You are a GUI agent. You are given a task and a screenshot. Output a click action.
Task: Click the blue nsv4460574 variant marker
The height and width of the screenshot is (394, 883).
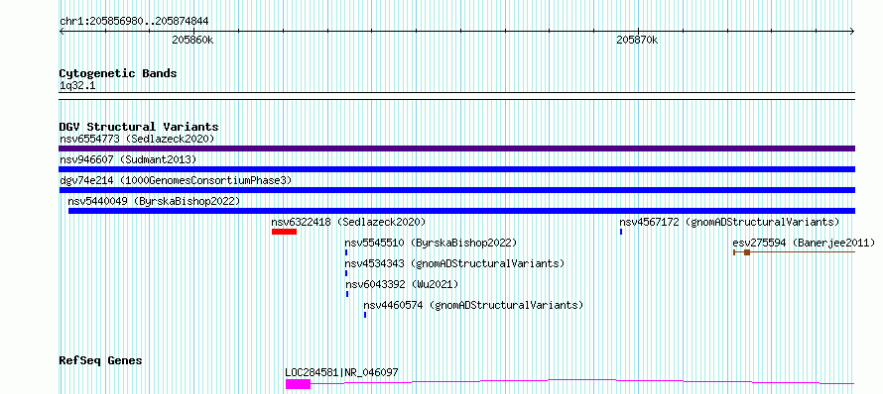coord(365,315)
